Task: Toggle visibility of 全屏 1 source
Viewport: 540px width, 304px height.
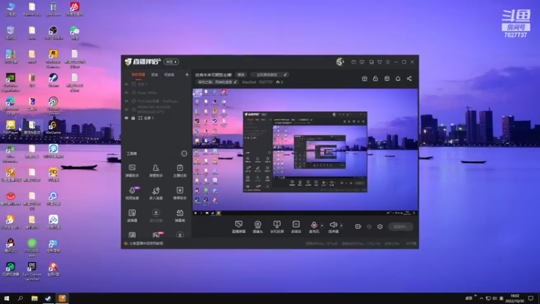Action: click(126, 118)
